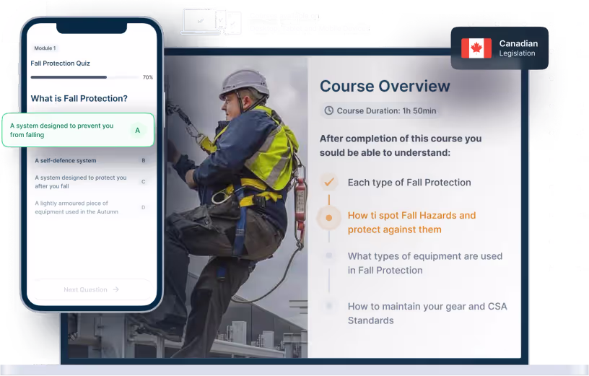Select option D, lightly armoured piece of equipment

[x=90, y=207]
